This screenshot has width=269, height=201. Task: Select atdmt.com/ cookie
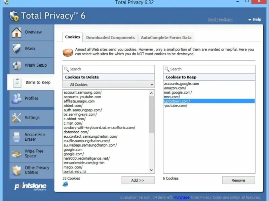tap(73, 106)
